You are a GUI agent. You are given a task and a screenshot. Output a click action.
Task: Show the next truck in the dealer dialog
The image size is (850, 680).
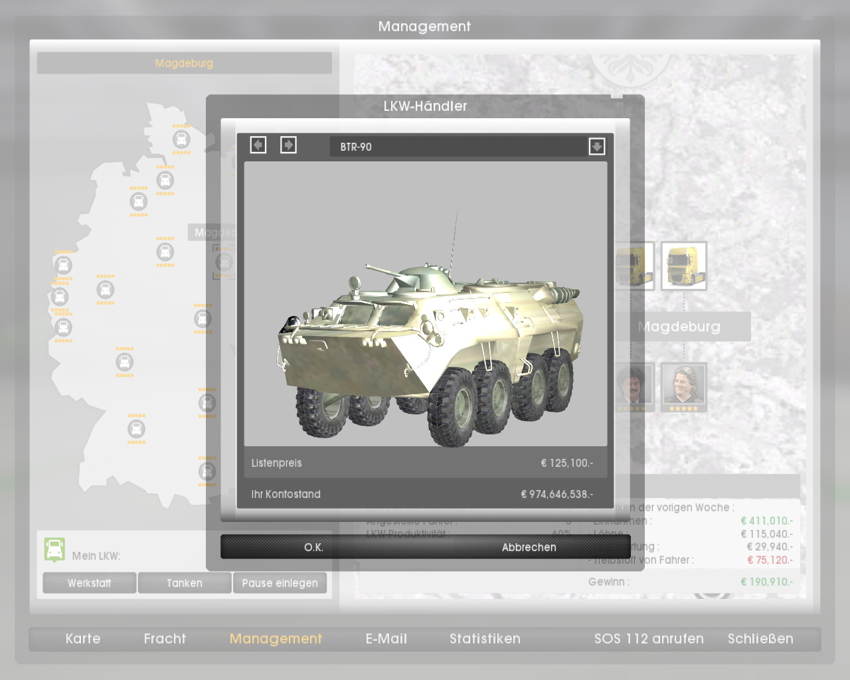[288, 145]
